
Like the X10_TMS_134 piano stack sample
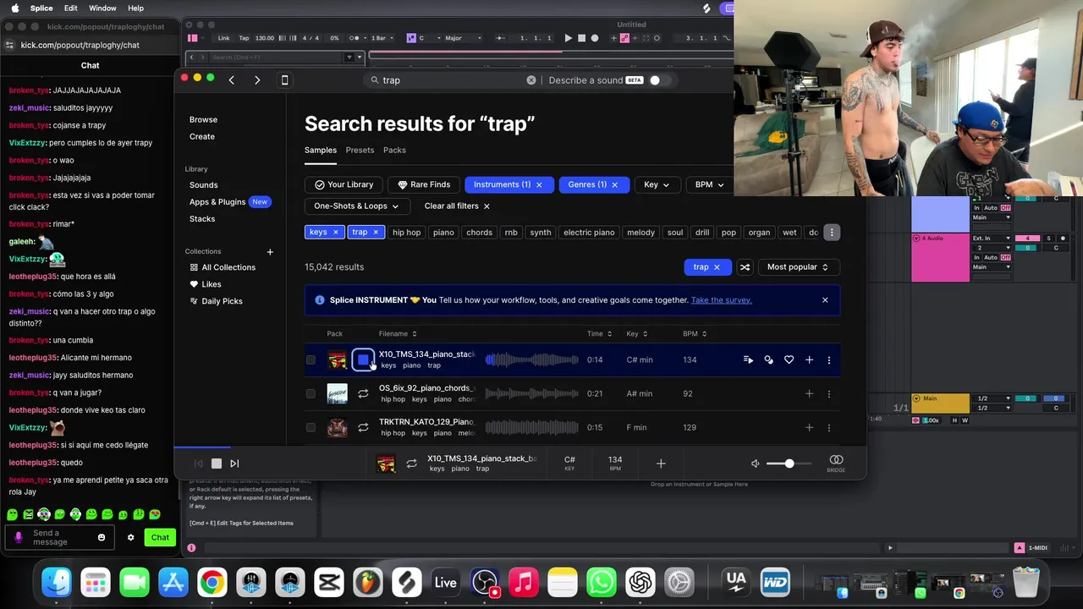789,359
